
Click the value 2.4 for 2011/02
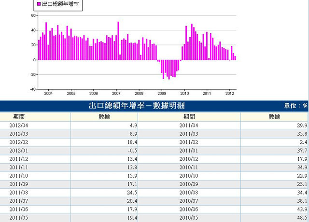(304, 142)
